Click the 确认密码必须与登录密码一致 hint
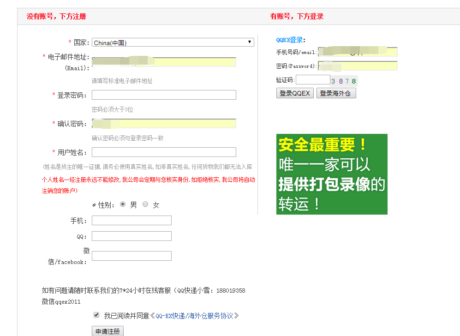This screenshot has width=460, height=336. click(x=128, y=138)
